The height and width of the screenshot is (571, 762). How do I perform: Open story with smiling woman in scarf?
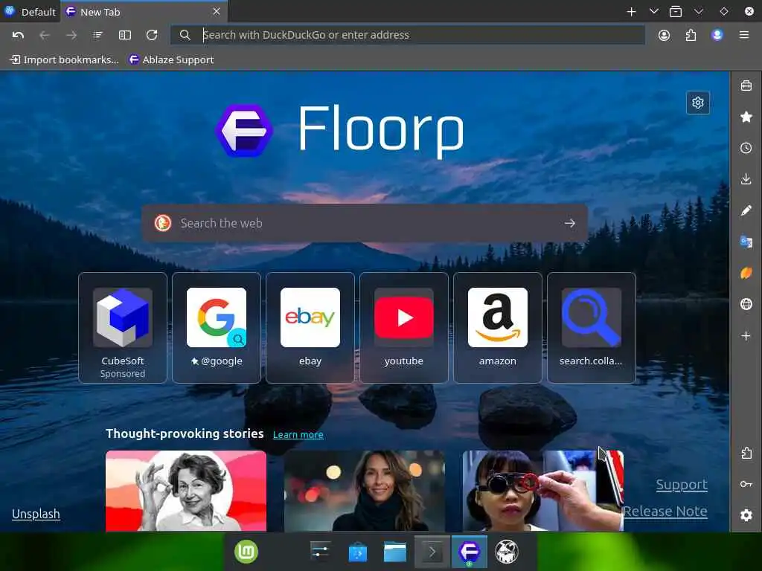click(x=365, y=491)
